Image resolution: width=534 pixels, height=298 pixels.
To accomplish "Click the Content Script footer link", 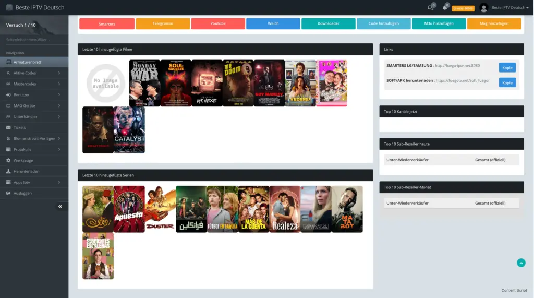I will coord(514,290).
